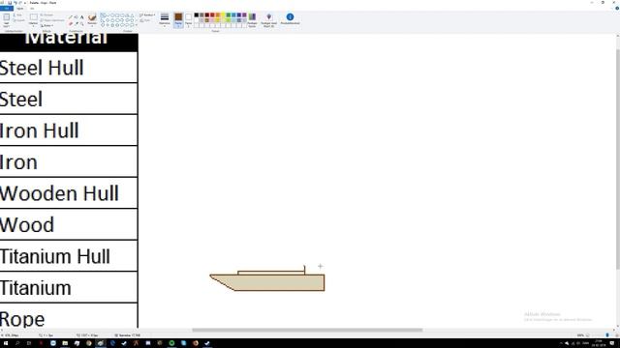Pick the purple palette swatch
Image resolution: width=620 pixels, height=348 pixels.
click(x=244, y=15)
